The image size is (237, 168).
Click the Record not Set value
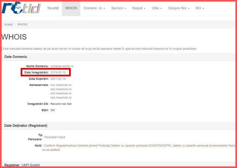pyautogui.click(x=61, y=104)
